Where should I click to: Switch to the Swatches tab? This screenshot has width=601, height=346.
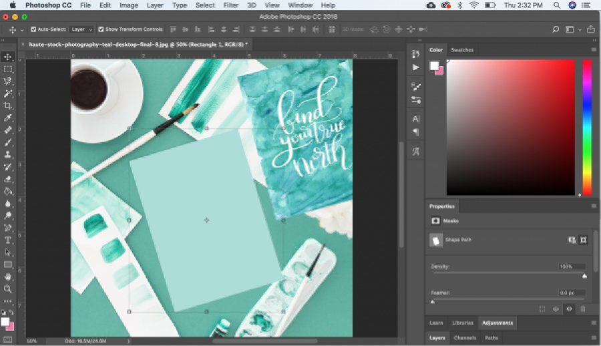461,50
